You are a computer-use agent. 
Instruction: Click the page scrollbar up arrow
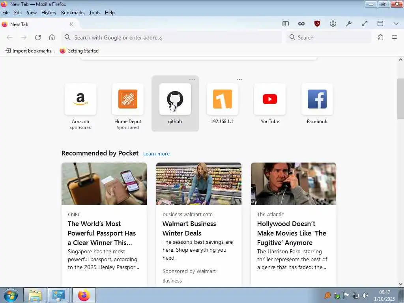coord(400,60)
